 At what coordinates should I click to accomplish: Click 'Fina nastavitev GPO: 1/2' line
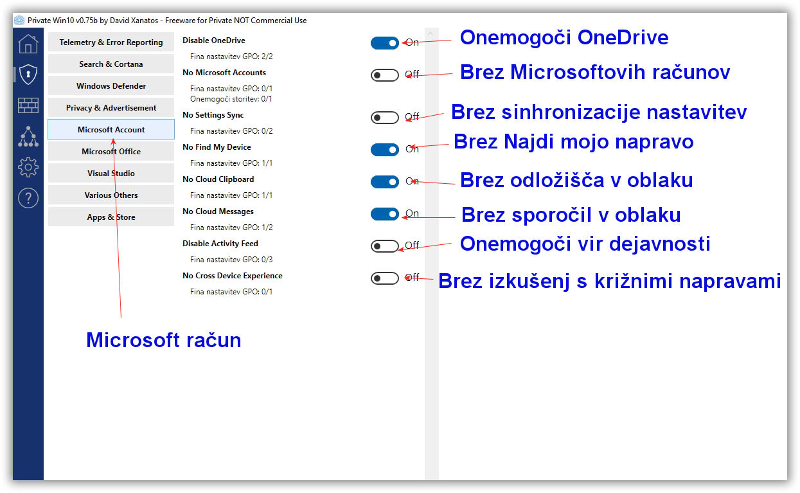[231, 228]
